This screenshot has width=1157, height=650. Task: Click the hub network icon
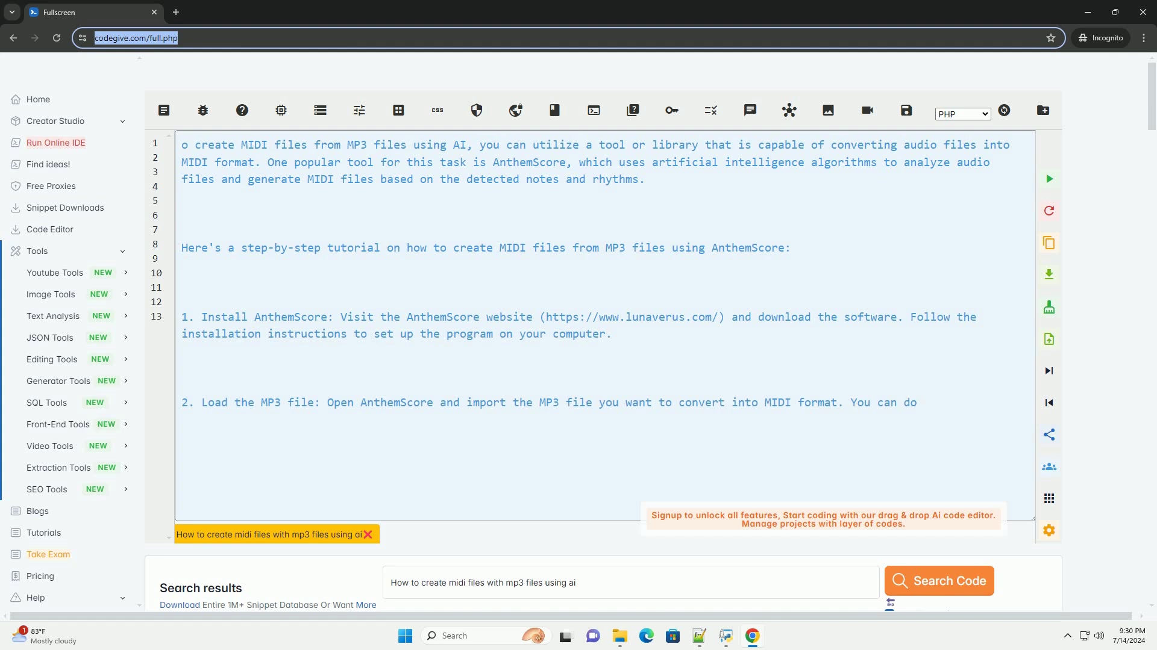[x=789, y=110]
